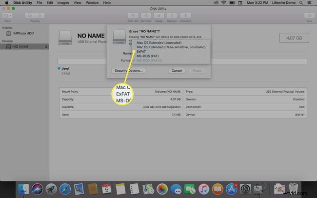317x198 pixels.
Task: Choose ExFAT from the format list
Action: [141, 52]
